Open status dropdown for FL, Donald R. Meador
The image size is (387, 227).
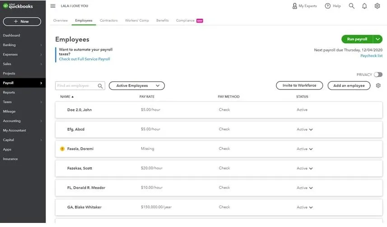[x=311, y=188]
